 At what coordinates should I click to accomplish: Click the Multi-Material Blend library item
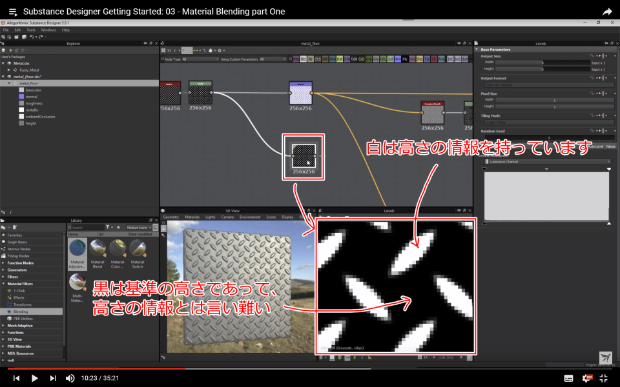77,288
